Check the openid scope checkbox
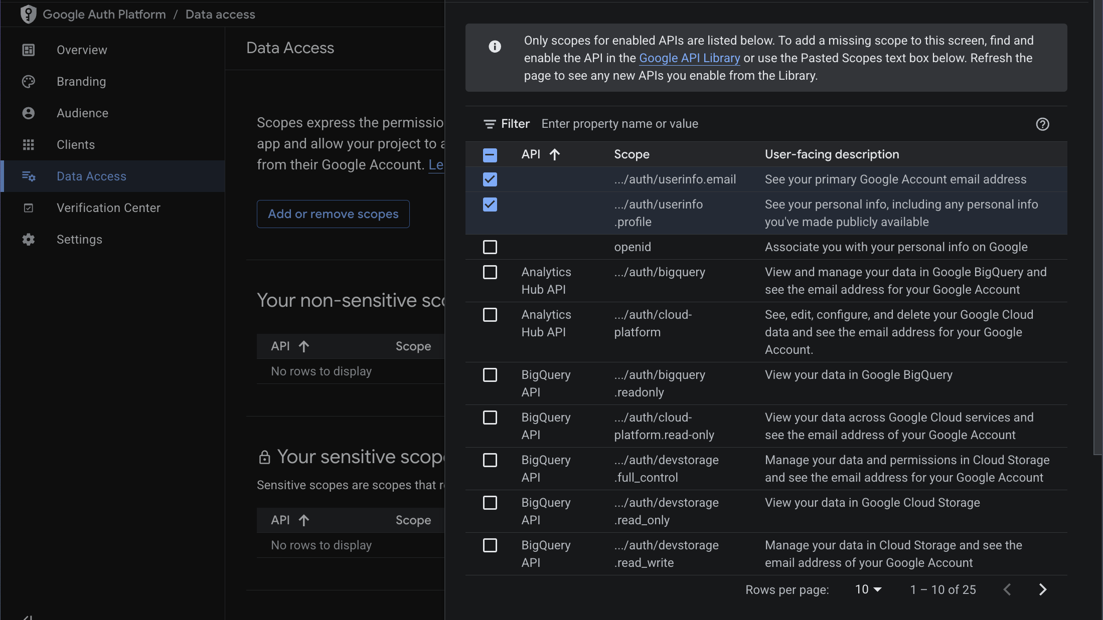The height and width of the screenshot is (620, 1103). (x=490, y=247)
